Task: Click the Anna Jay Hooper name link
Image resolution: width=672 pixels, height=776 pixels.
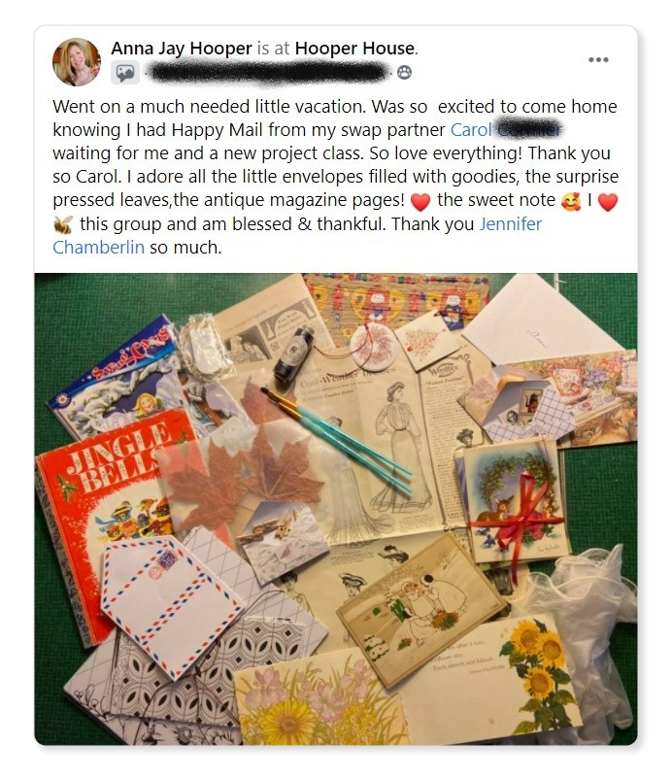Action: (x=182, y=48)
